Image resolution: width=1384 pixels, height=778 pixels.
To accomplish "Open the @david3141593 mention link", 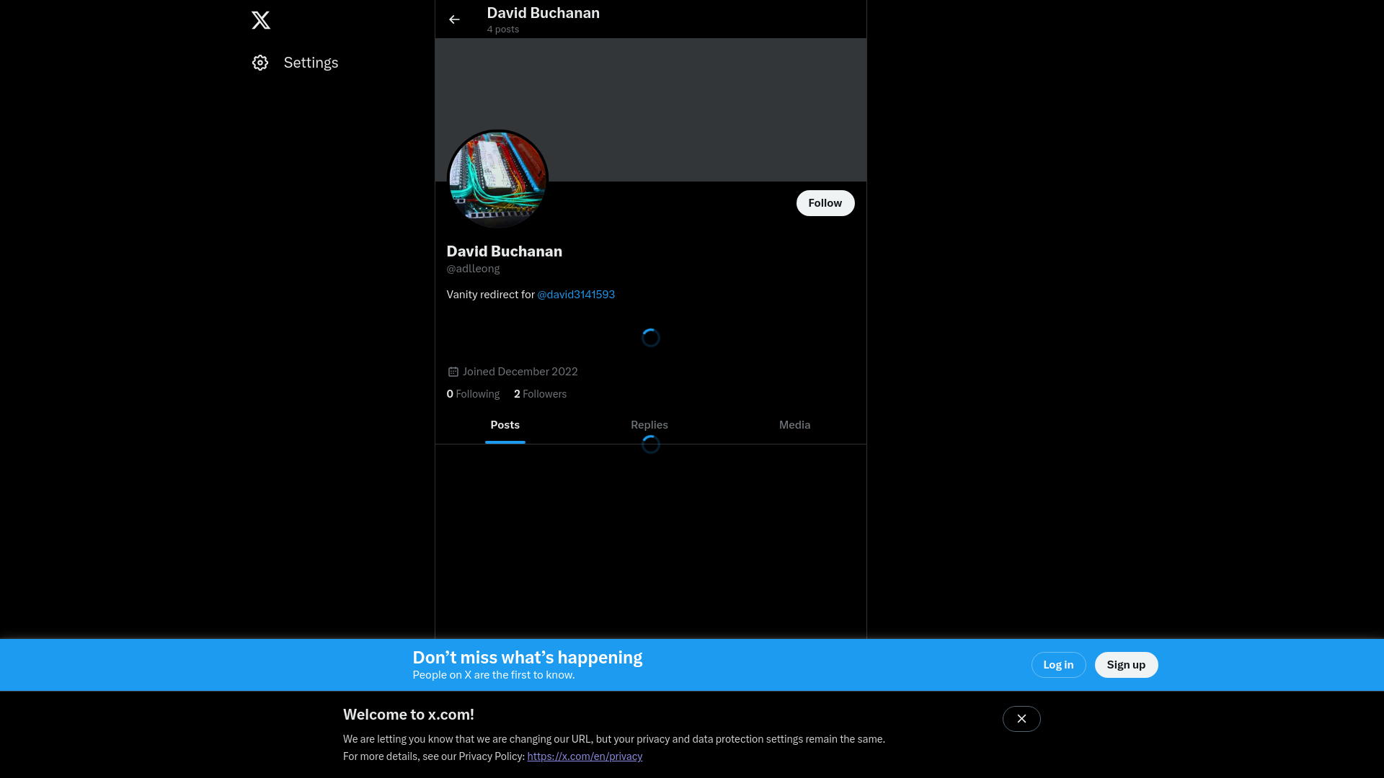I will tap(576, 295).
